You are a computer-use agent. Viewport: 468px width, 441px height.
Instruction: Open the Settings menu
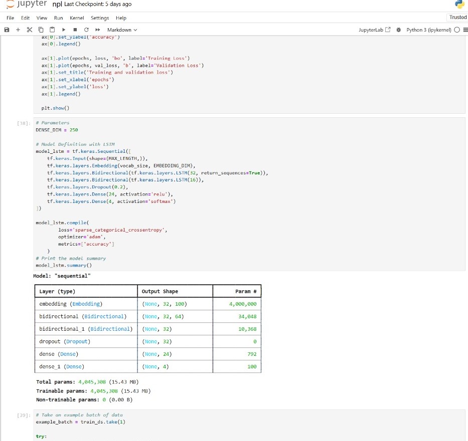point(100,18)
